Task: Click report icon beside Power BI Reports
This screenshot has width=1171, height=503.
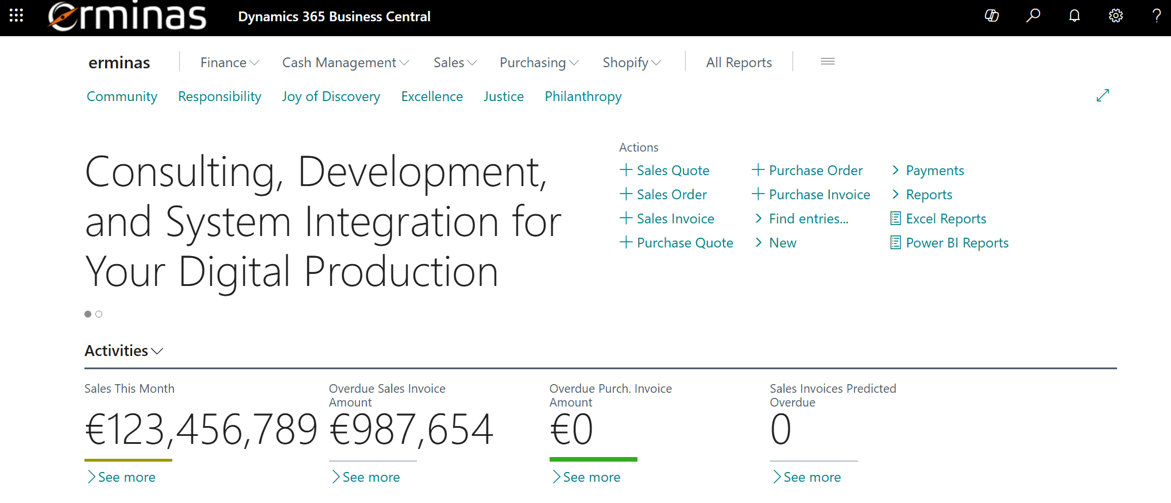Action: [x=895, y=242]
